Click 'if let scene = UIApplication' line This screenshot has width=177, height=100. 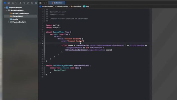coord(104,46)
